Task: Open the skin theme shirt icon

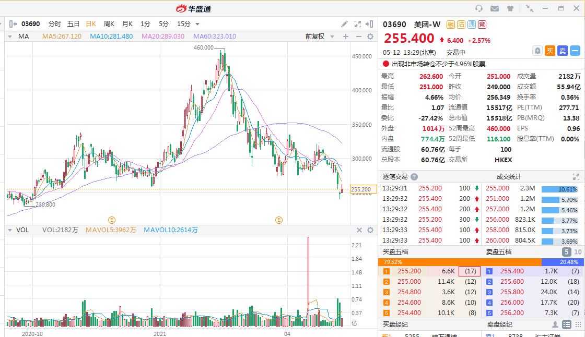Action: tap(510, 8)
